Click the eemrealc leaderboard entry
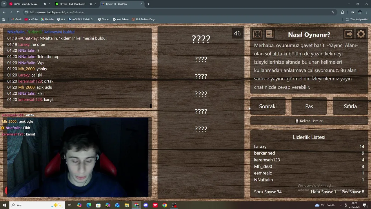This screenshot has width=371, height=209. pos(309,173)
